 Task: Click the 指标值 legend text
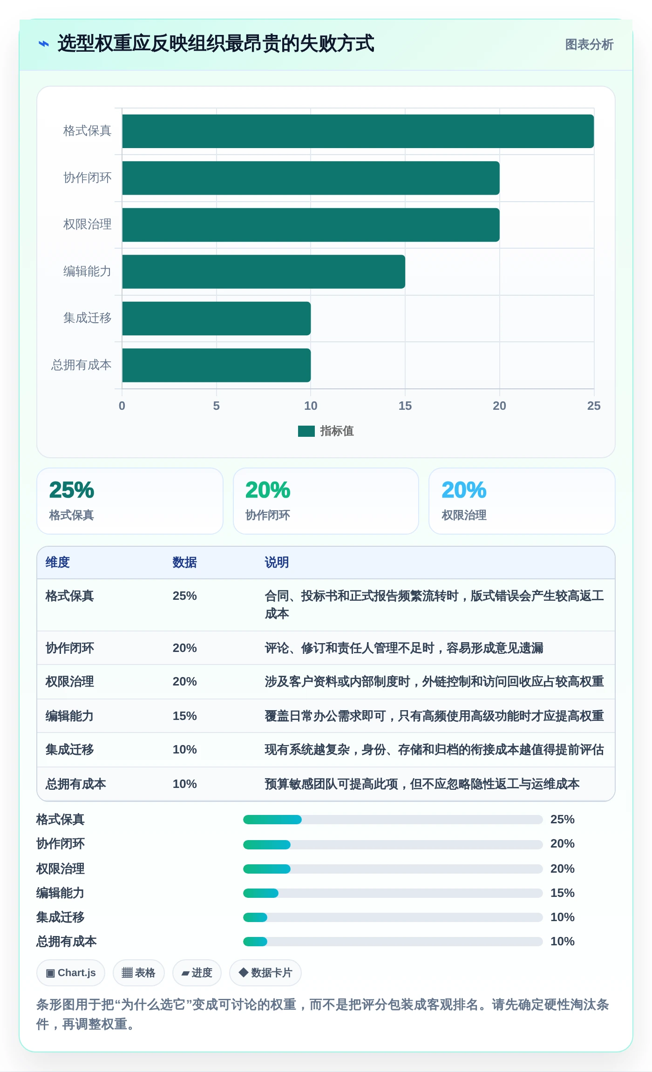point(337,431)
